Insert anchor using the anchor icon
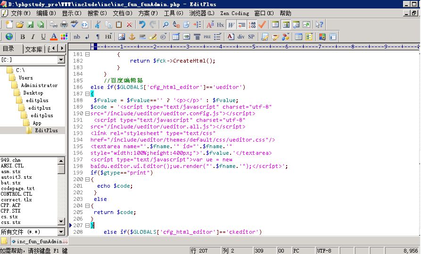The image size is (421, 254). [x=132, y=37]
